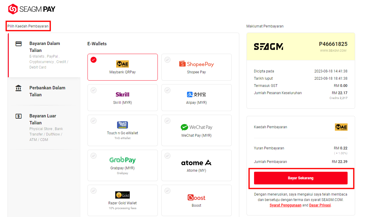This screenshot has height=217, width=385.
Task: Open the Syarat Penggunaan link
Action: tap(285, 205)
